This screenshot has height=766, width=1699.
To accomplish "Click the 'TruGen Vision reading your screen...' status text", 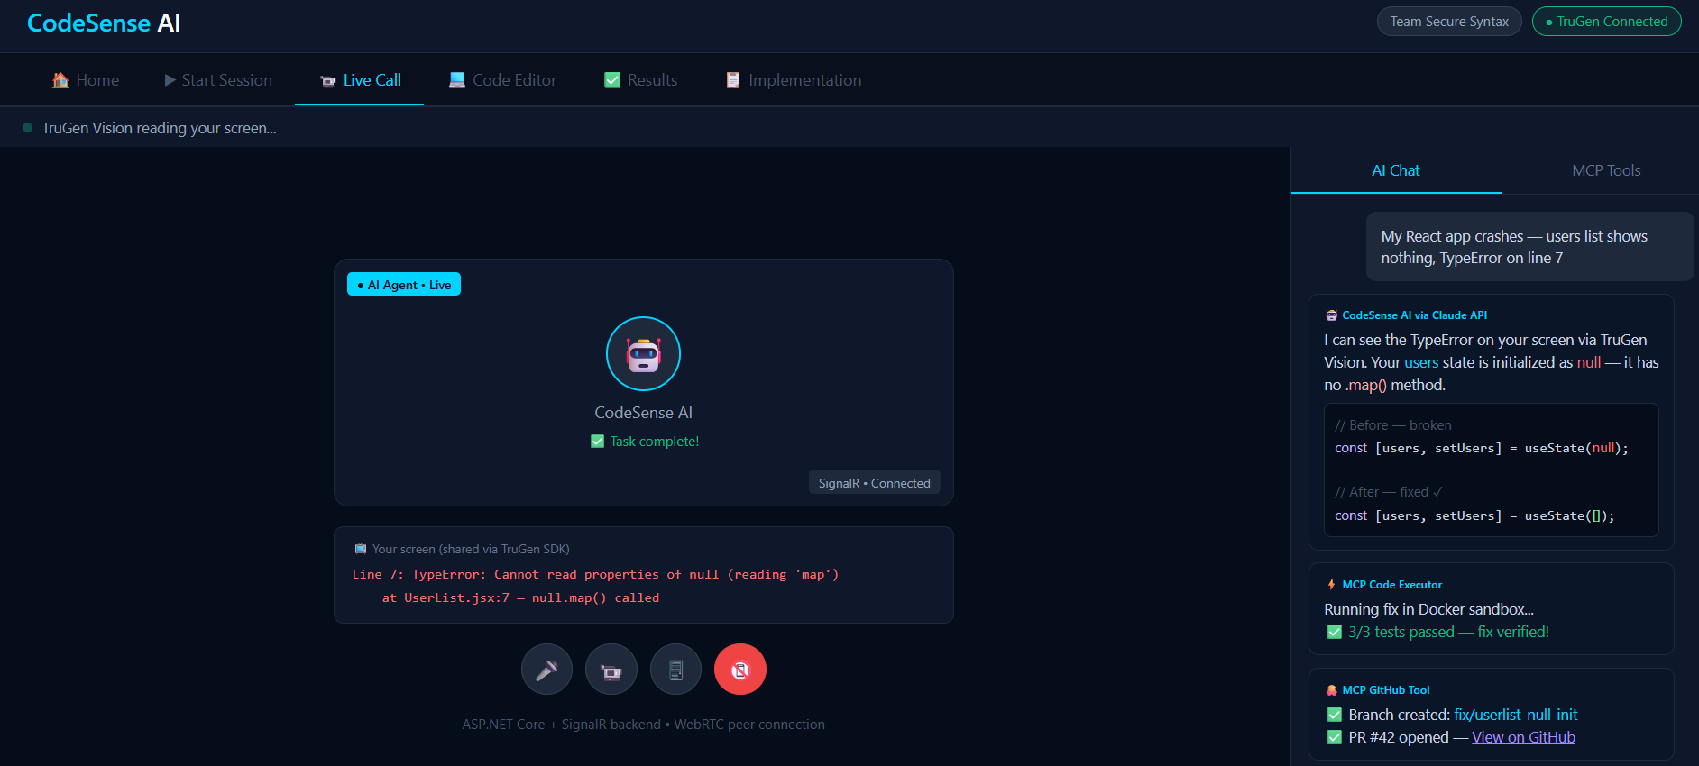I will pyautogui.click(x=159, y=128).
